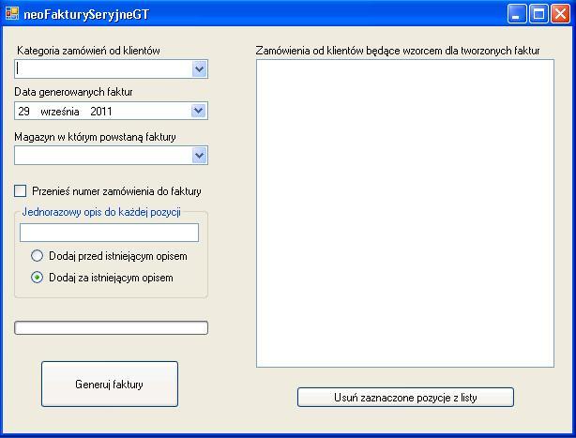Click Usuń zaznaczone pozycje z listy button
Viewport: 576px width, 438px height.
pos(405,398)
